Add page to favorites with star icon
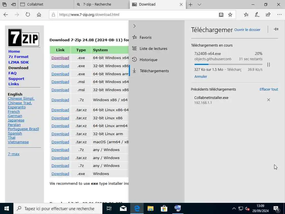The image size is (285, 214). pos(230,14)
